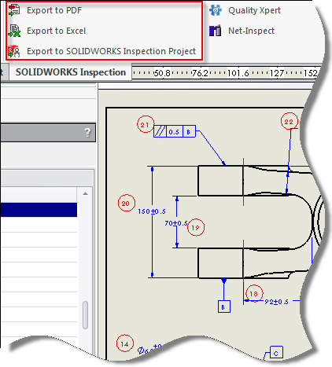Viewport: 332px width, 367px height.
Task: Click the 150±0.5 dimension text
Action: pos(152,211)
